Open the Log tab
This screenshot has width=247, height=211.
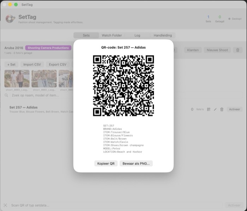[x=137, y=35]
